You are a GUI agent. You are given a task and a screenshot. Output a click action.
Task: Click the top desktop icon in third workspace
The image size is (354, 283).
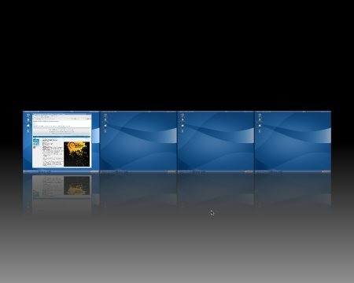click(x=183, y=116)
